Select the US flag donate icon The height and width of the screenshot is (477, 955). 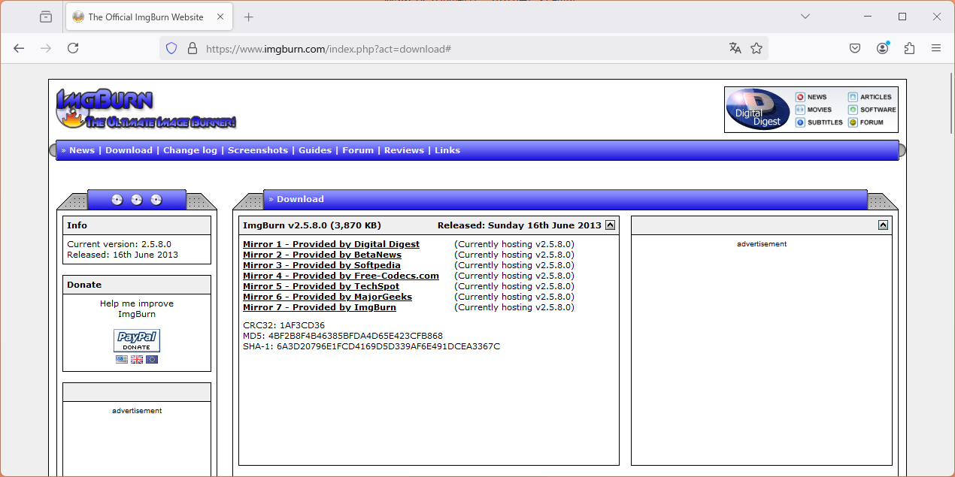tap(122, 360)
